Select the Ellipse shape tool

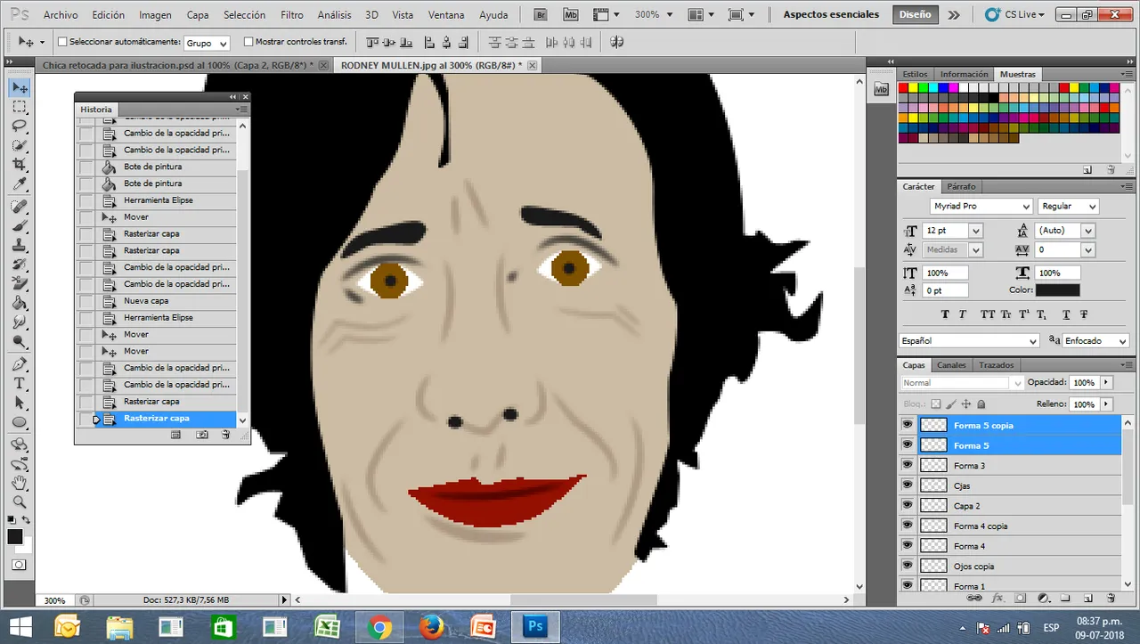point(19,423)
